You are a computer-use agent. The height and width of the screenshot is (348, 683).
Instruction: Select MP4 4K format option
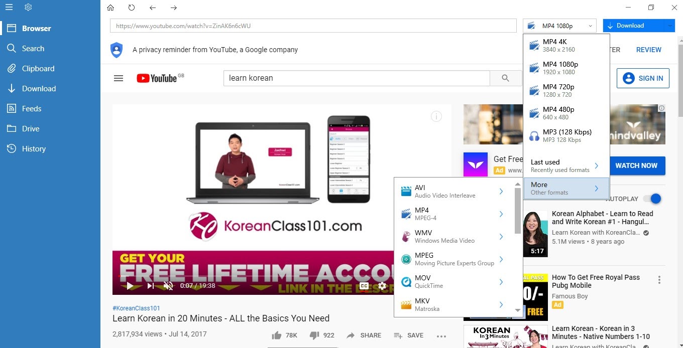point(566,45)
